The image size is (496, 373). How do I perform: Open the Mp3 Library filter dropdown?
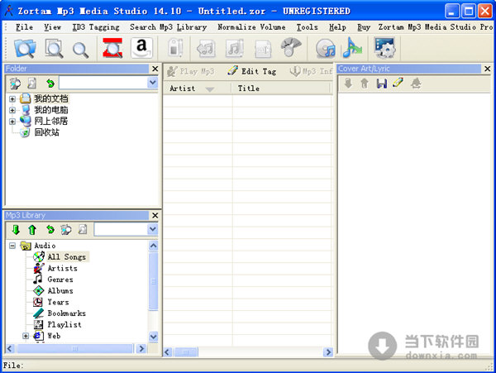[153, 229]
